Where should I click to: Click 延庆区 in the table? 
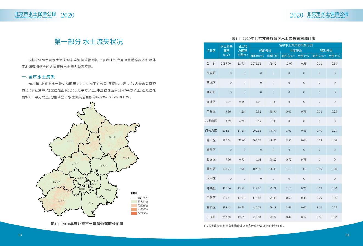tap(211, 217)
